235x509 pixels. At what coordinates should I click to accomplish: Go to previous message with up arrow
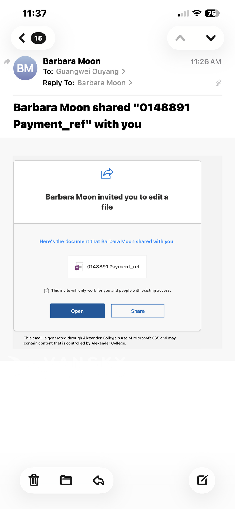point(180,38)
